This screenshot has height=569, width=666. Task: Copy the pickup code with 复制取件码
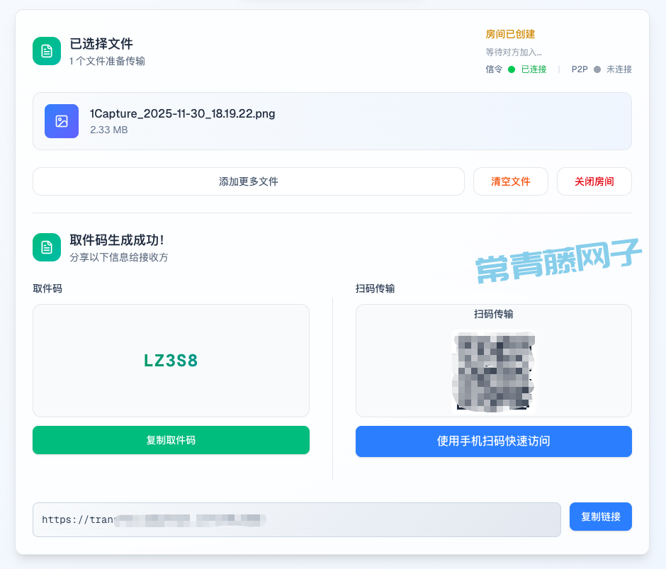(x=171, y=440)
